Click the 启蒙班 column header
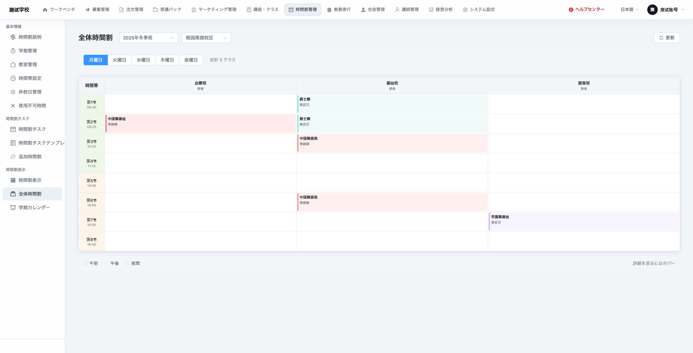693x353 pixels. click(x=201, y=86)
